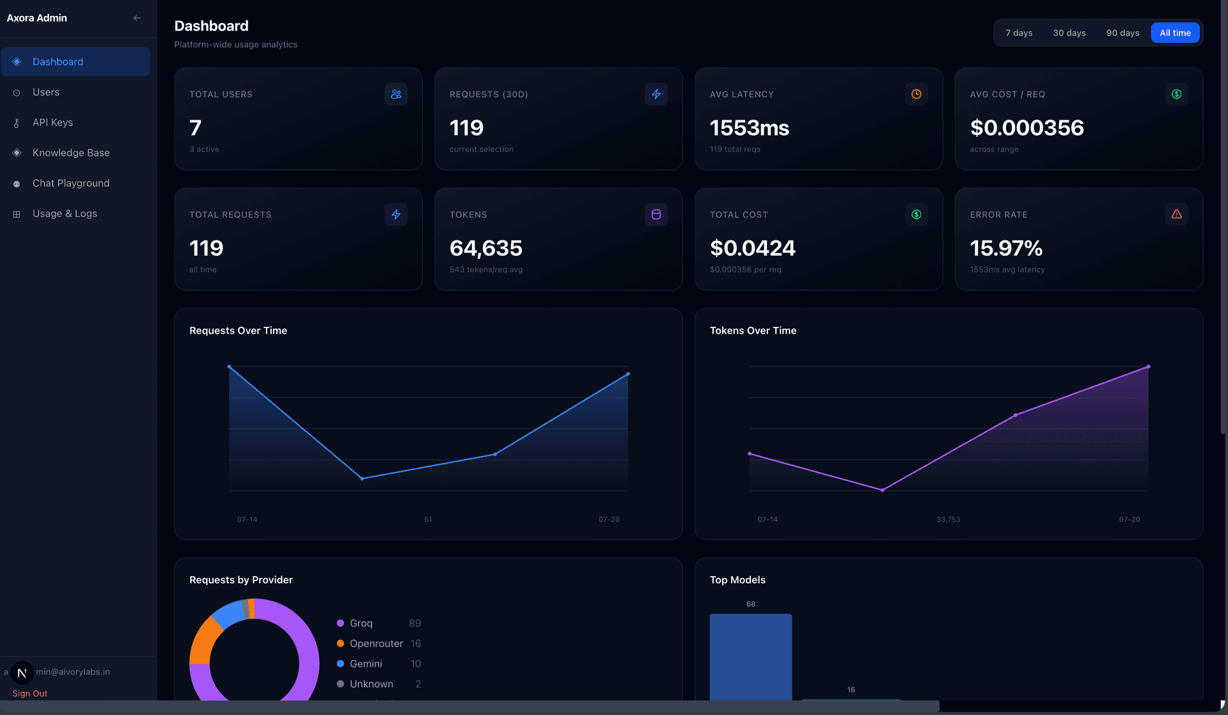This screenshot has height=715, width=1228.
Task: Click the Tokens database icon
Action: tap(656, 214)
